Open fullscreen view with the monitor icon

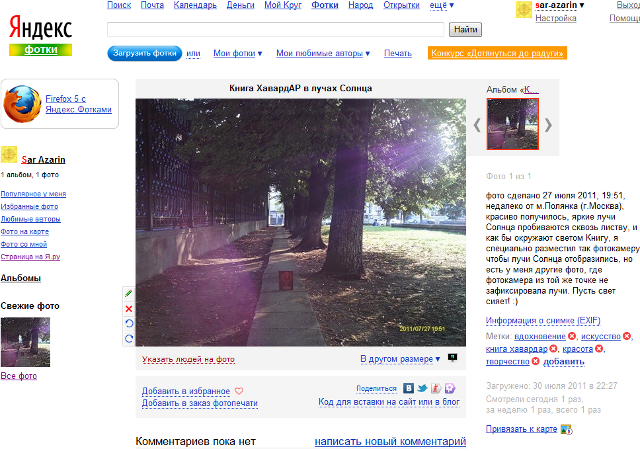click(x=452, y=356)
